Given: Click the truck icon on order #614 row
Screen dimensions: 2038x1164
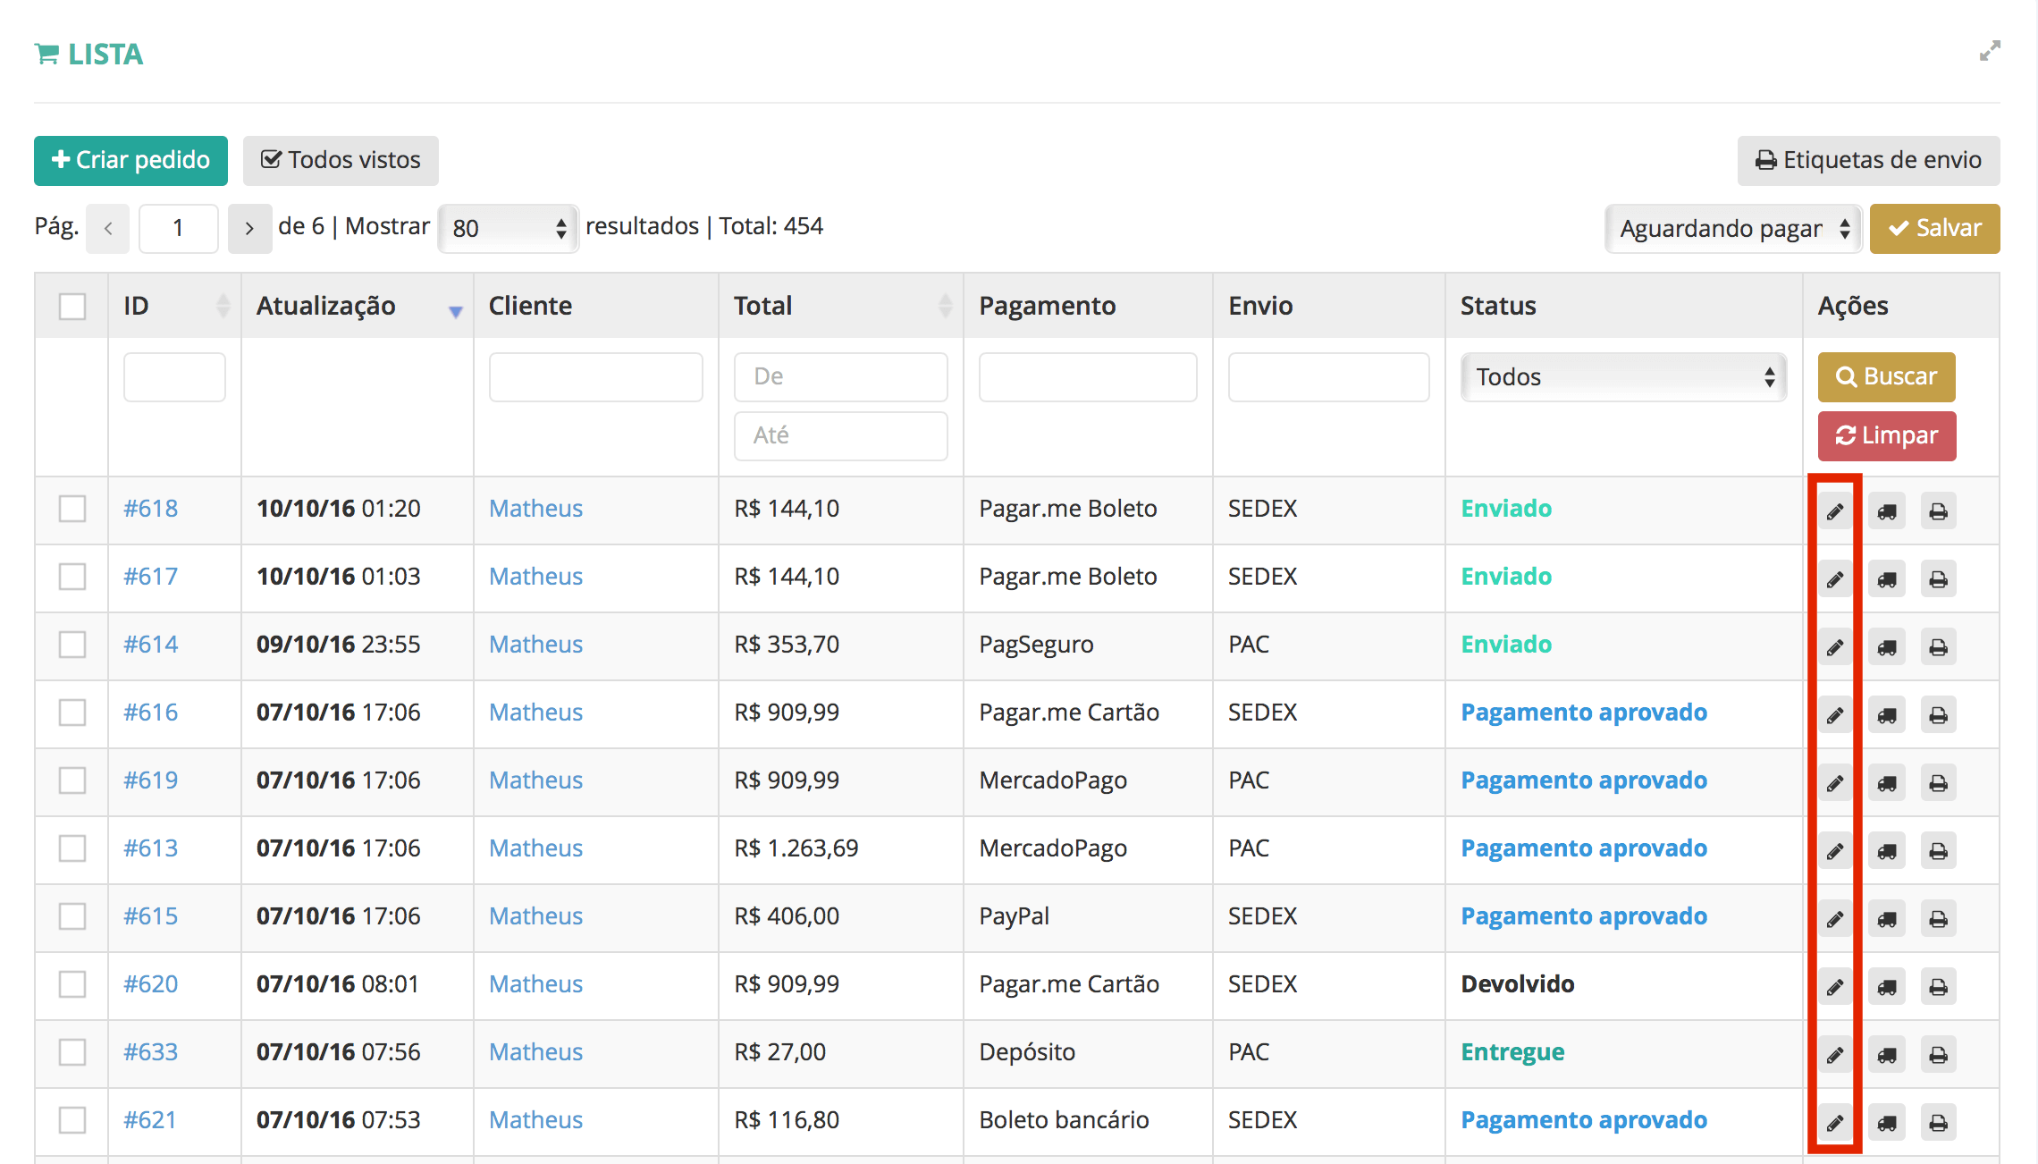Looking at the screenshot, I should pos(1887,647).
